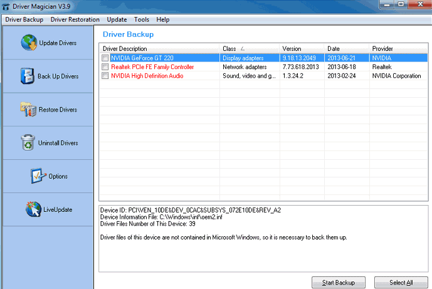The height and width of the screenshot is (289, 432).
Task: Tick the NVIDIA GeForce GT 220 checkbox
Action: click(105, 58)
